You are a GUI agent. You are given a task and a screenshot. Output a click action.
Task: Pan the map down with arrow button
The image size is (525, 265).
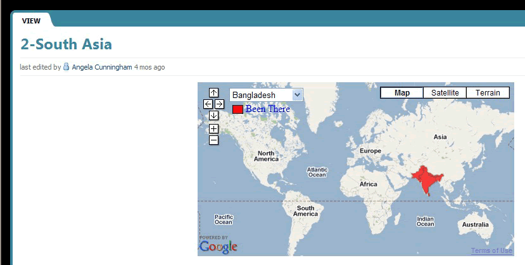[x=213, y=115]
